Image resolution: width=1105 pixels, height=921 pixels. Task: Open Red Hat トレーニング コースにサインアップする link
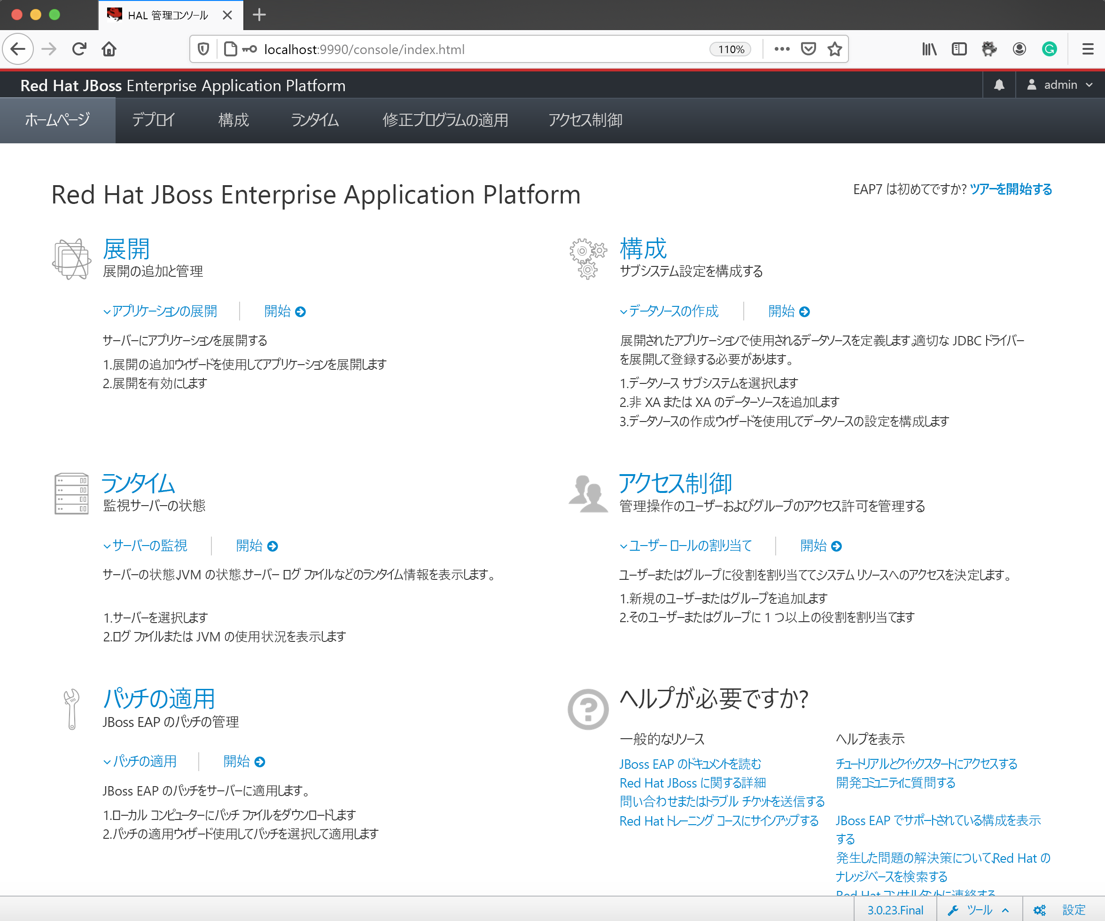click(719, 820)
